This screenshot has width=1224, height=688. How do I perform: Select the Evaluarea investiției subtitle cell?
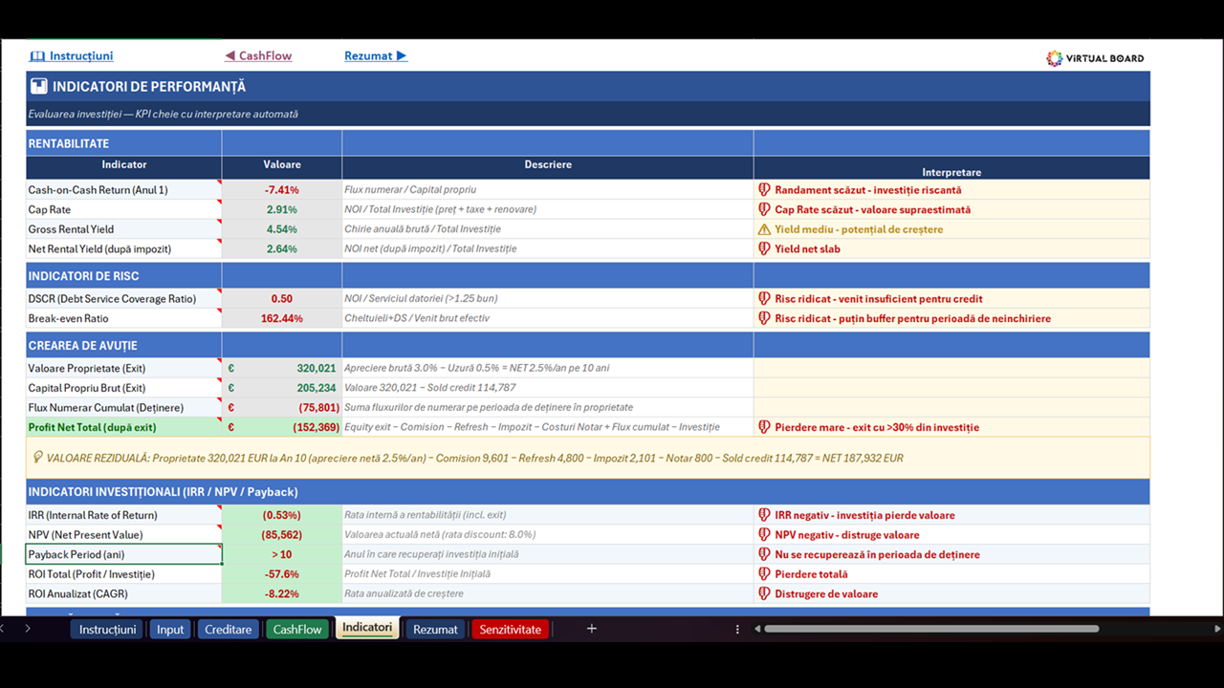click(588, 114)
